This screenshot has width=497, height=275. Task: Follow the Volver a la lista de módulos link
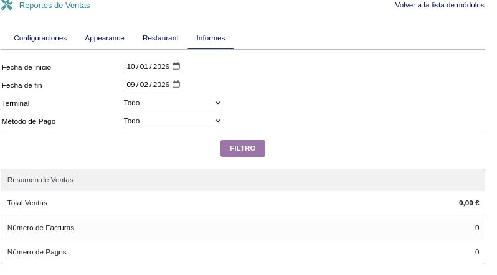point(439,5)
